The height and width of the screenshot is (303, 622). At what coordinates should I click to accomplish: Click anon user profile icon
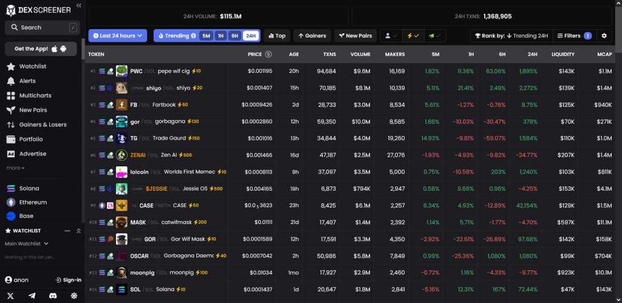9,280
